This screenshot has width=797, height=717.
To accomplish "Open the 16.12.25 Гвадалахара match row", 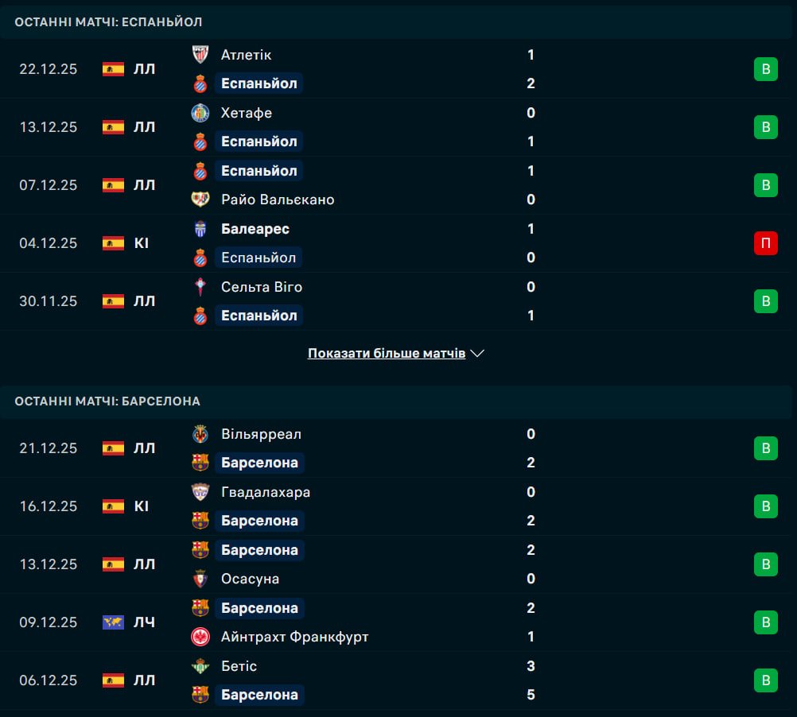I will 398,506.
